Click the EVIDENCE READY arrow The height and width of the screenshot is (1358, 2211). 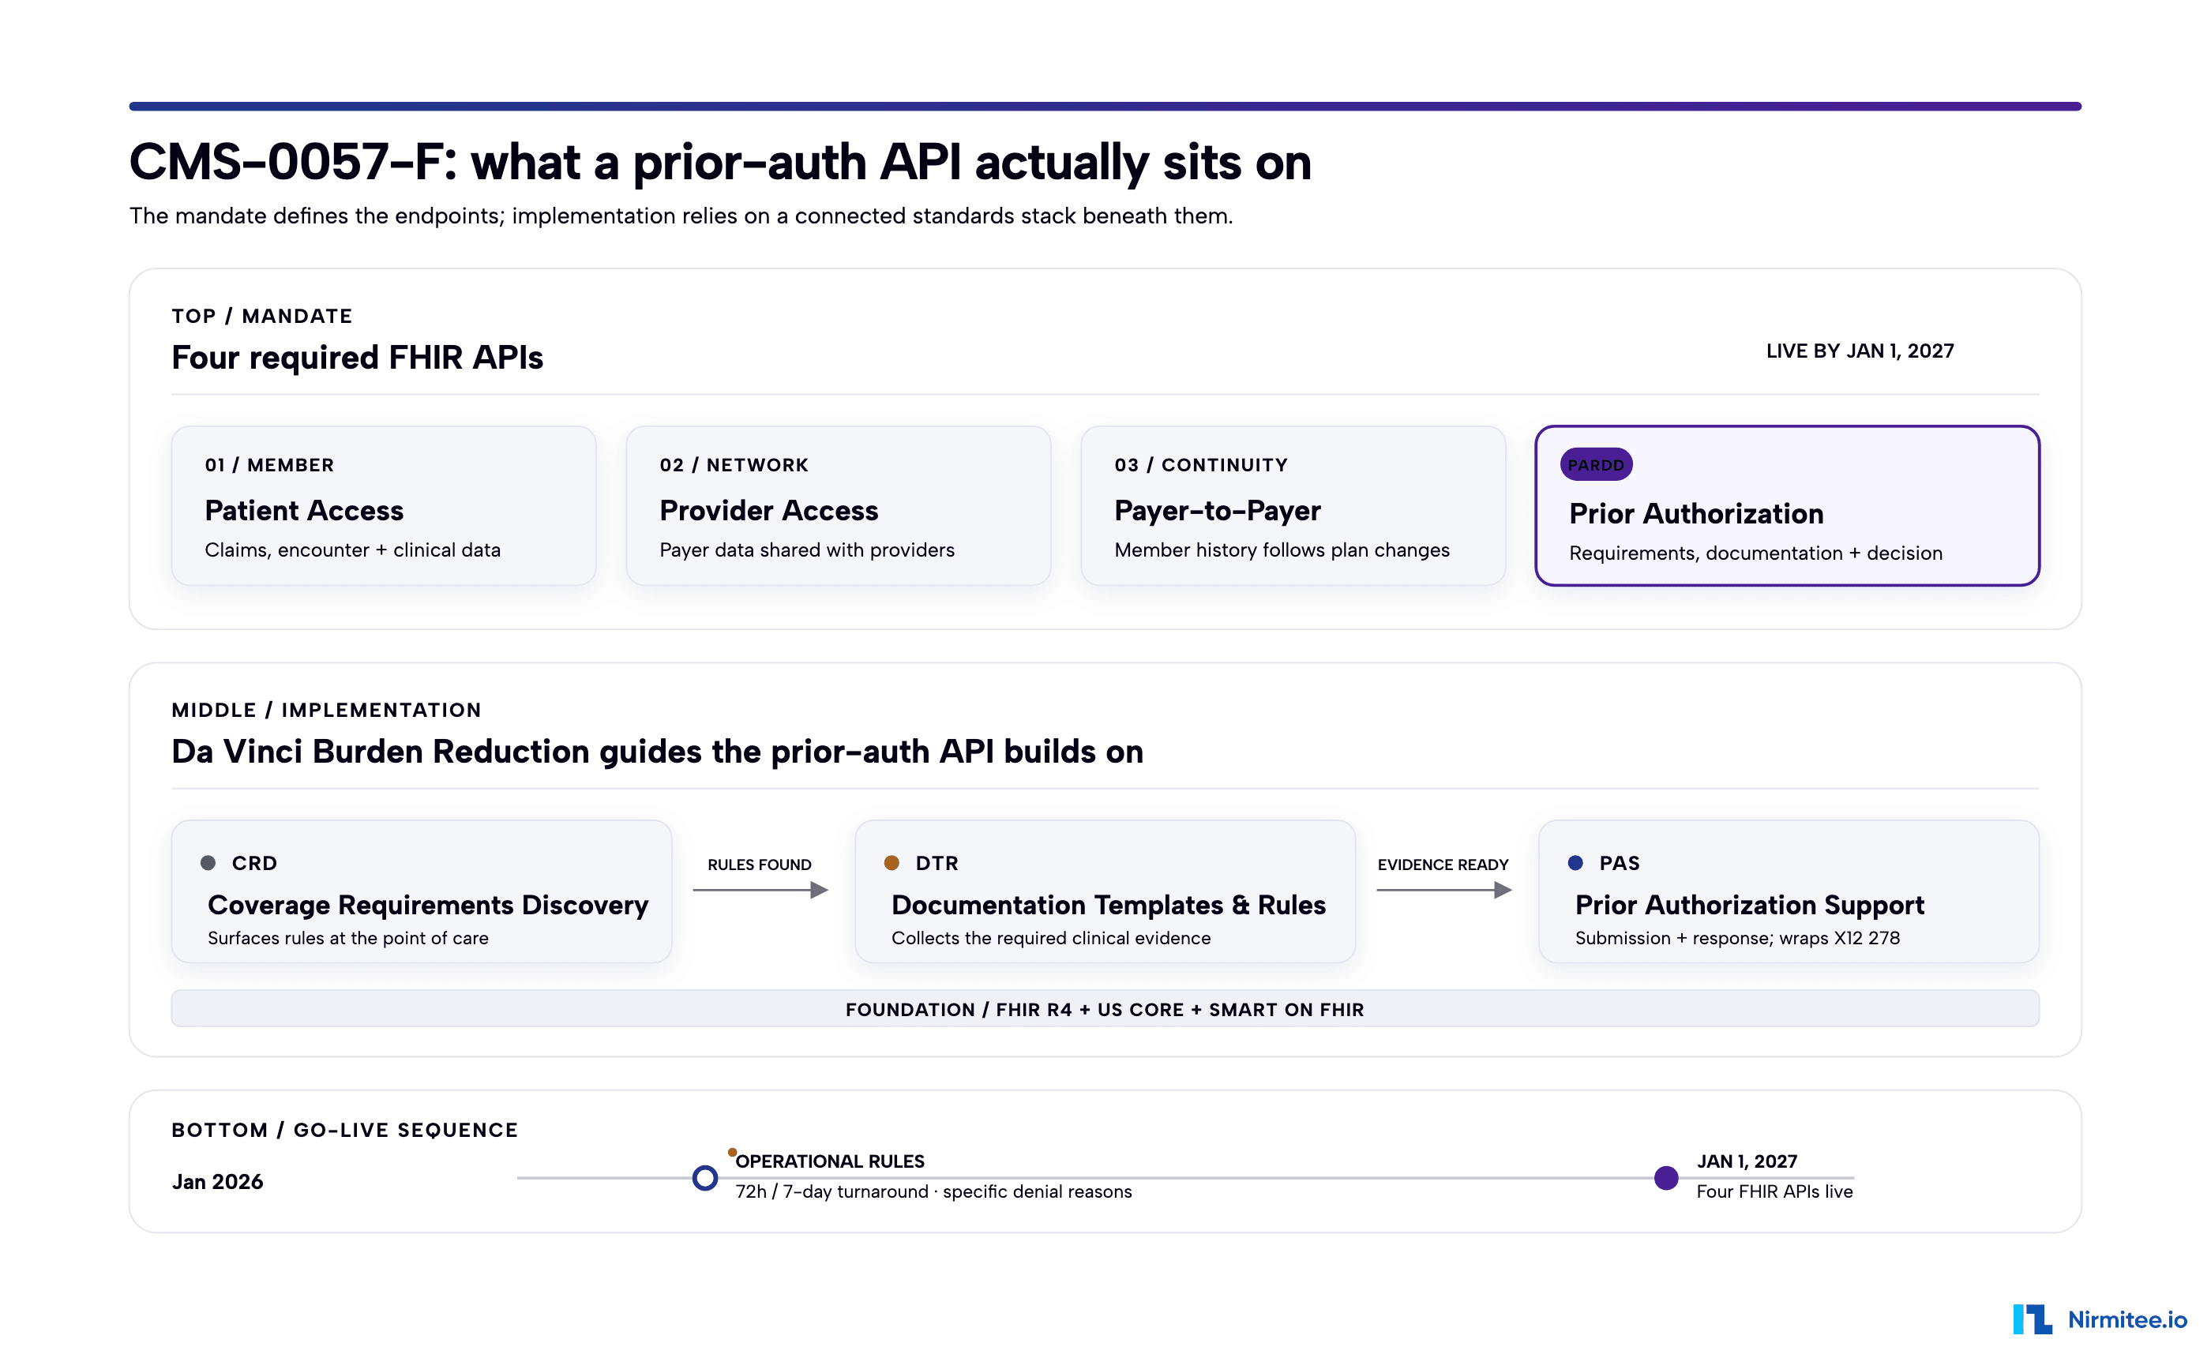pyautogui.click(x=1444, y=889)
